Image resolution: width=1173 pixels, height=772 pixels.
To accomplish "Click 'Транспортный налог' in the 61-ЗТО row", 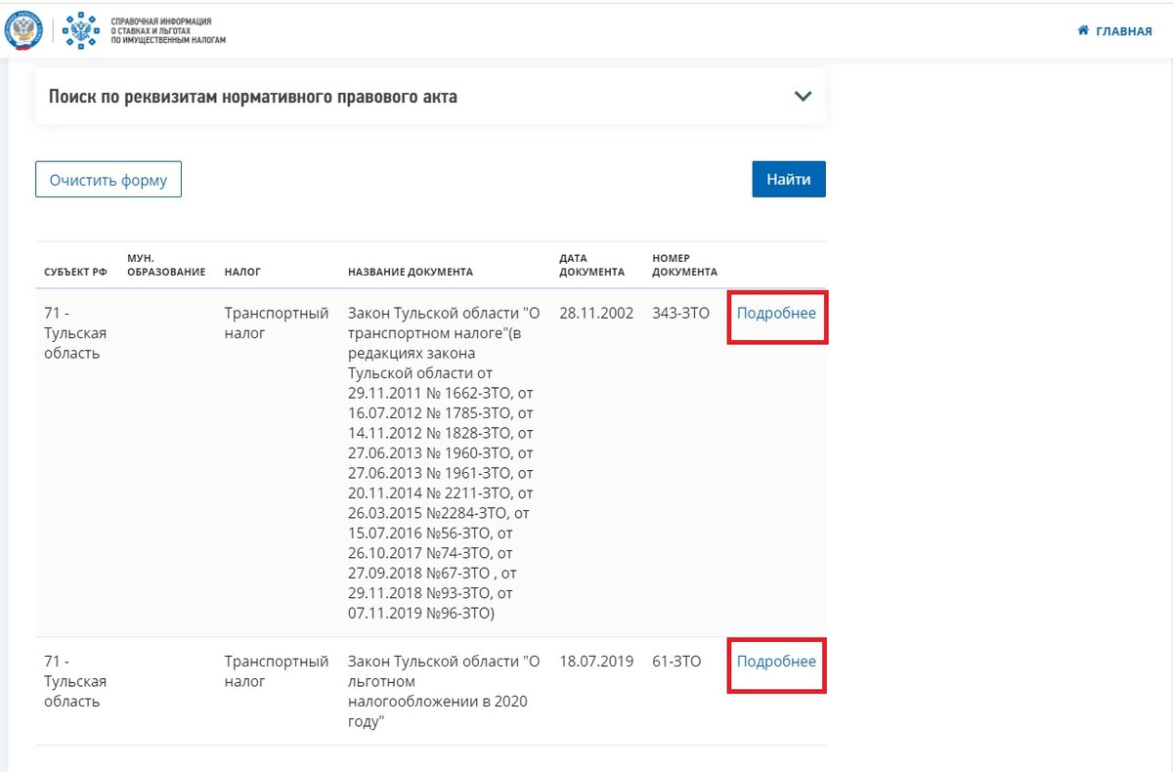I will (277, 671).
